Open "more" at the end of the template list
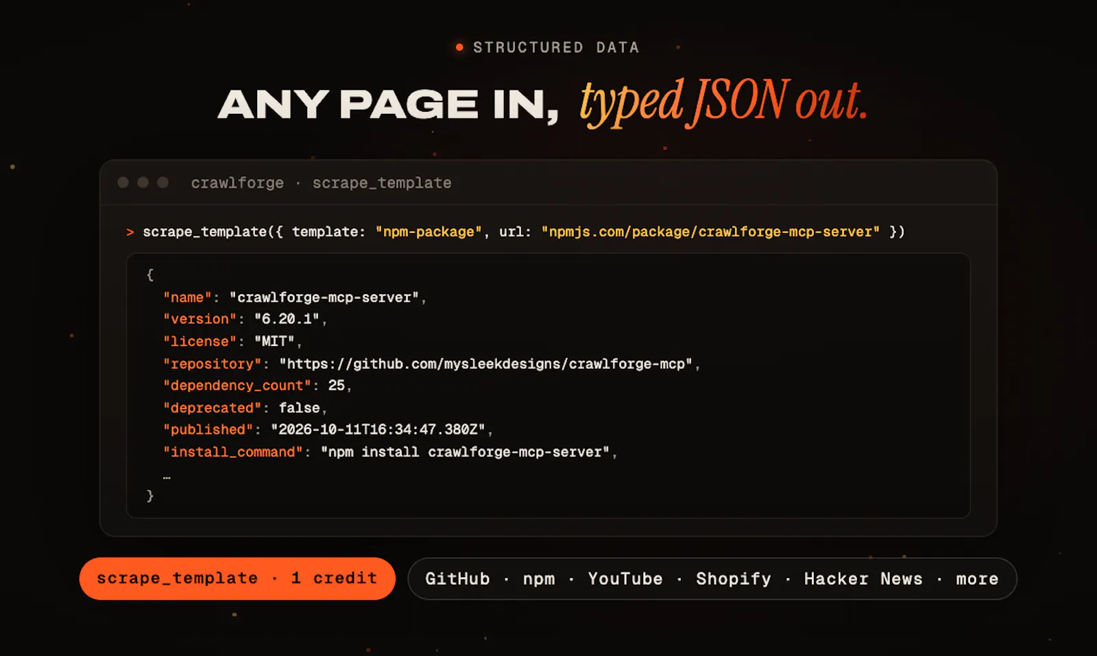The height and width of the screenshot is (656, 1097). (977, 580)
